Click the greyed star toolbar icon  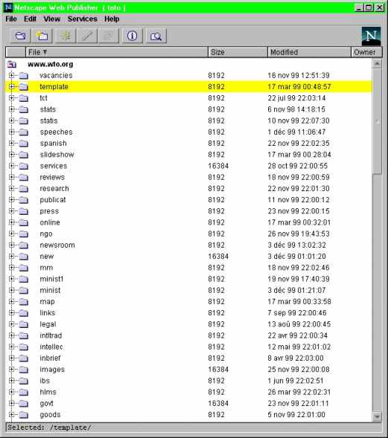tap(66, 36)
